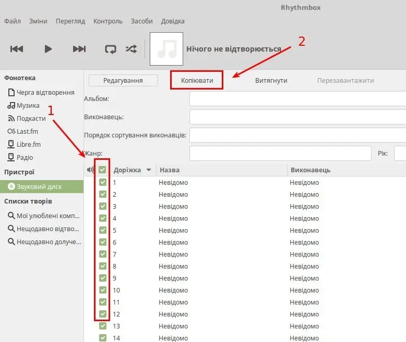The height and width of the screenshot is (342, 406).
Task: Toggle the header select-all checkbox
Action: [102, 170]
